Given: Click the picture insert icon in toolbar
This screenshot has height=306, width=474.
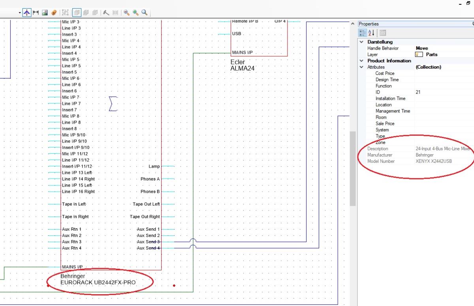Looking at the screenshot, I should pyautogui.click(x=45, y=13).
